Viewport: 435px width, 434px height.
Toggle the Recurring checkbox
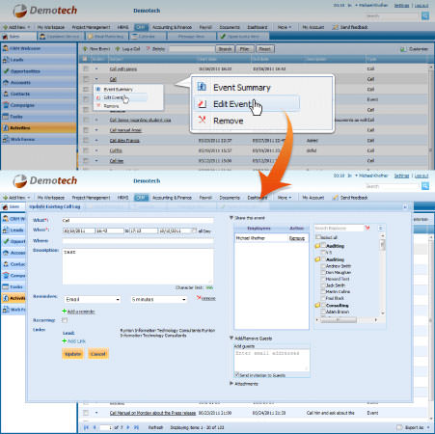coord(65,320)
